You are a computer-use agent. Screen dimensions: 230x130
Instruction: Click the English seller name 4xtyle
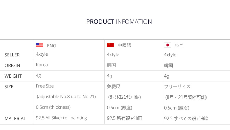[x=42, y=54]
